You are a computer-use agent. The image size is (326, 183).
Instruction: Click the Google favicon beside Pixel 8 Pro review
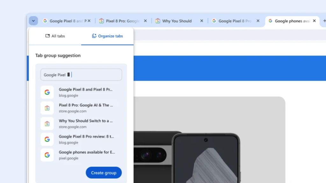coord(47,139)
